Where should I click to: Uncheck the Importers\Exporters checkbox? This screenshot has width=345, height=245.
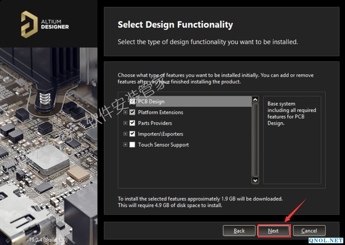click(132, 134)
